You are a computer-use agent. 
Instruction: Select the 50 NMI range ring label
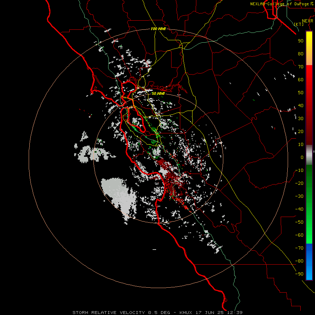click(x=158, y=93)
